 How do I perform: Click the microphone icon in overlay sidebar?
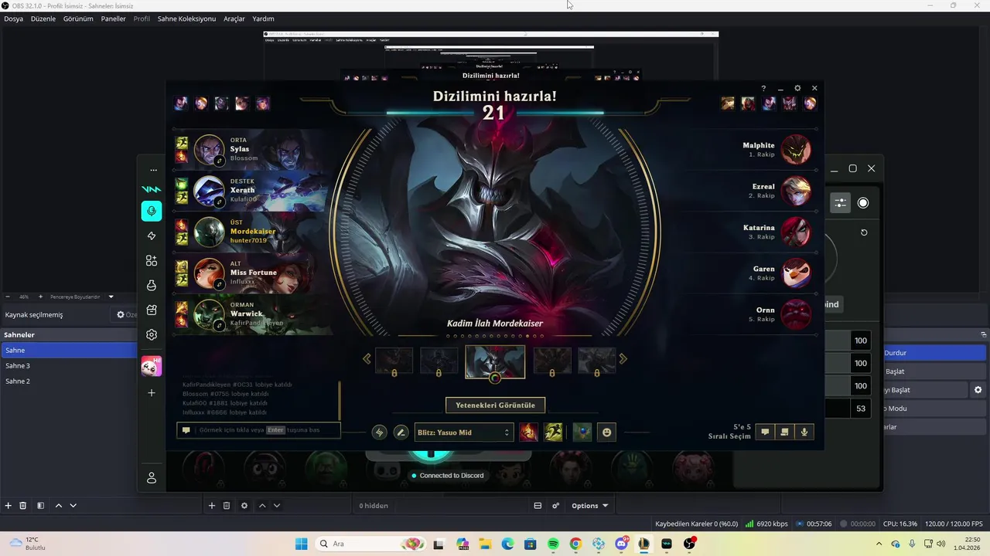(152, 212)
